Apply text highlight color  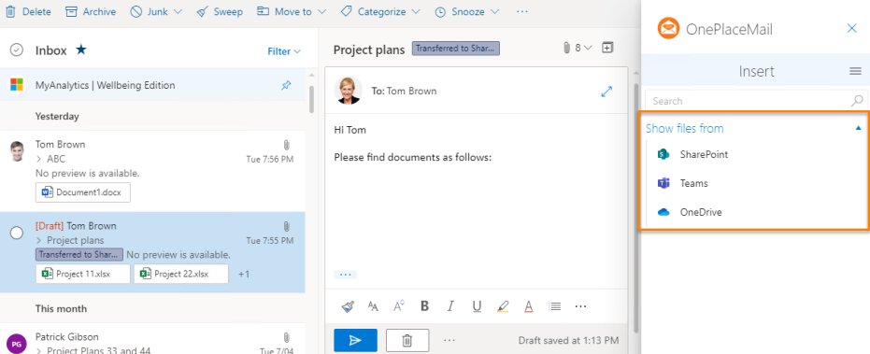click(503, 306)
